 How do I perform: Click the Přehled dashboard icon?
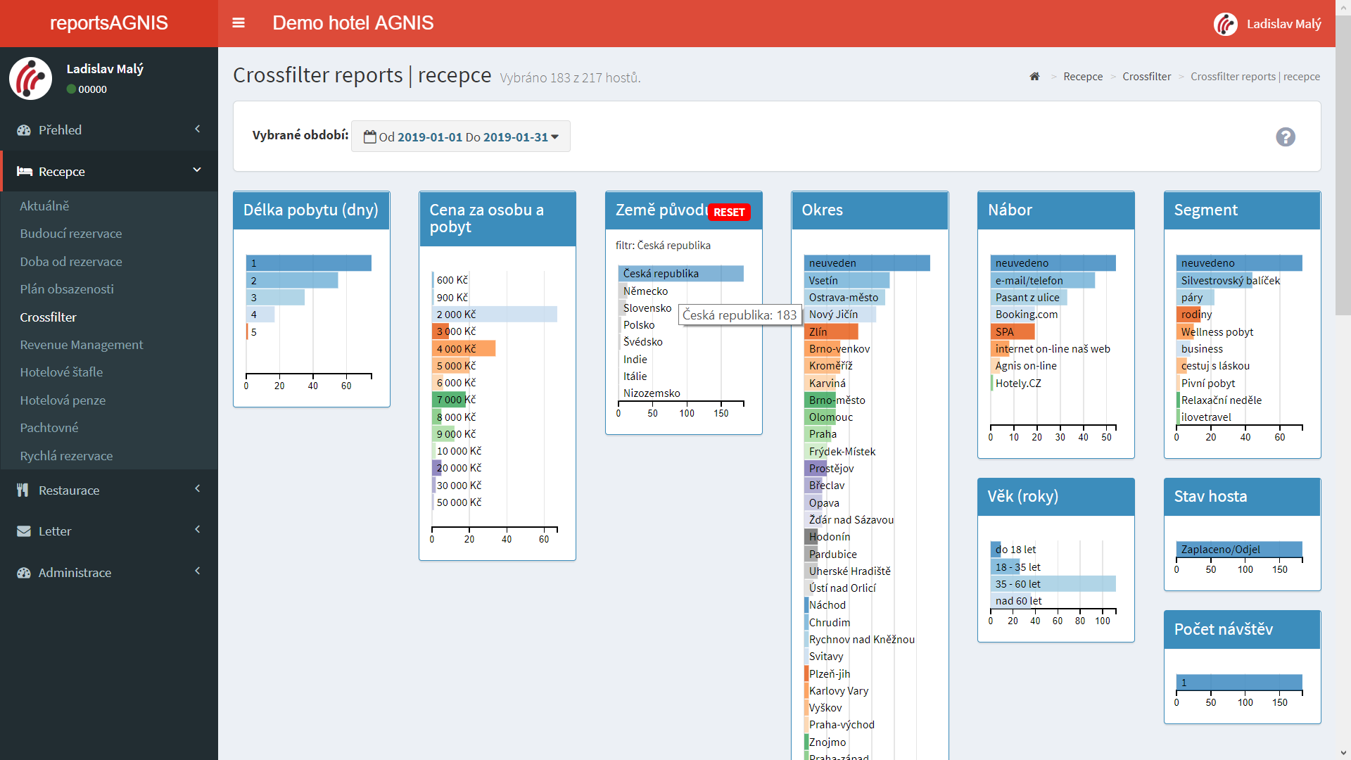(24, 130)
